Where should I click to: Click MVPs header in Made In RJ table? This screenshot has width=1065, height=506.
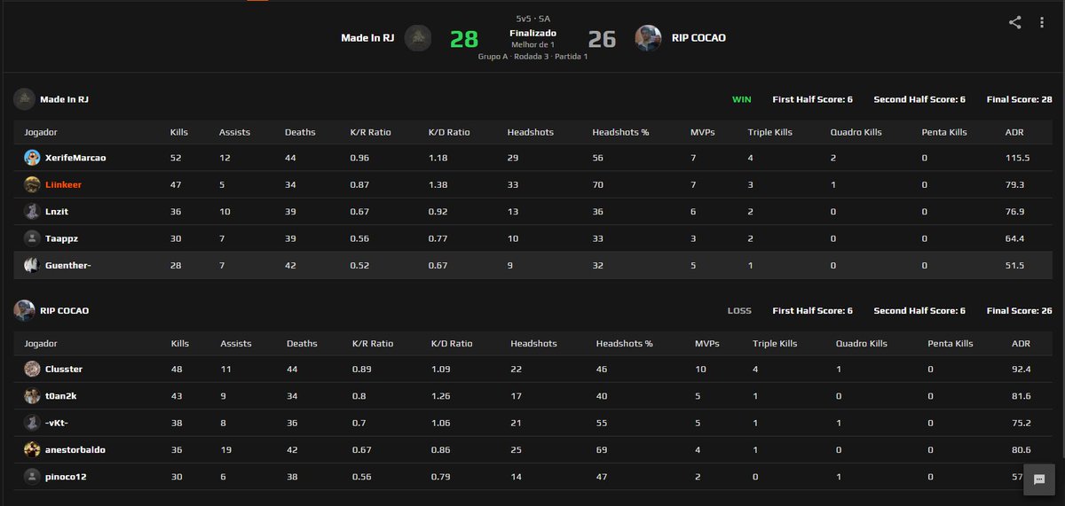pyautogui.click(x=702, y=132)
